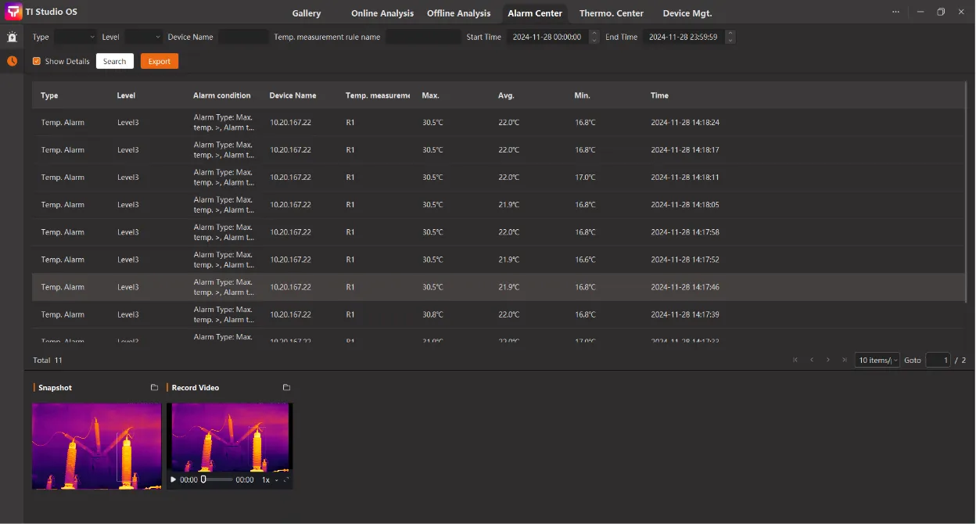Open the 10 items per page dropdown
This screenshot has width=976, height=524.
click(877, 360)
